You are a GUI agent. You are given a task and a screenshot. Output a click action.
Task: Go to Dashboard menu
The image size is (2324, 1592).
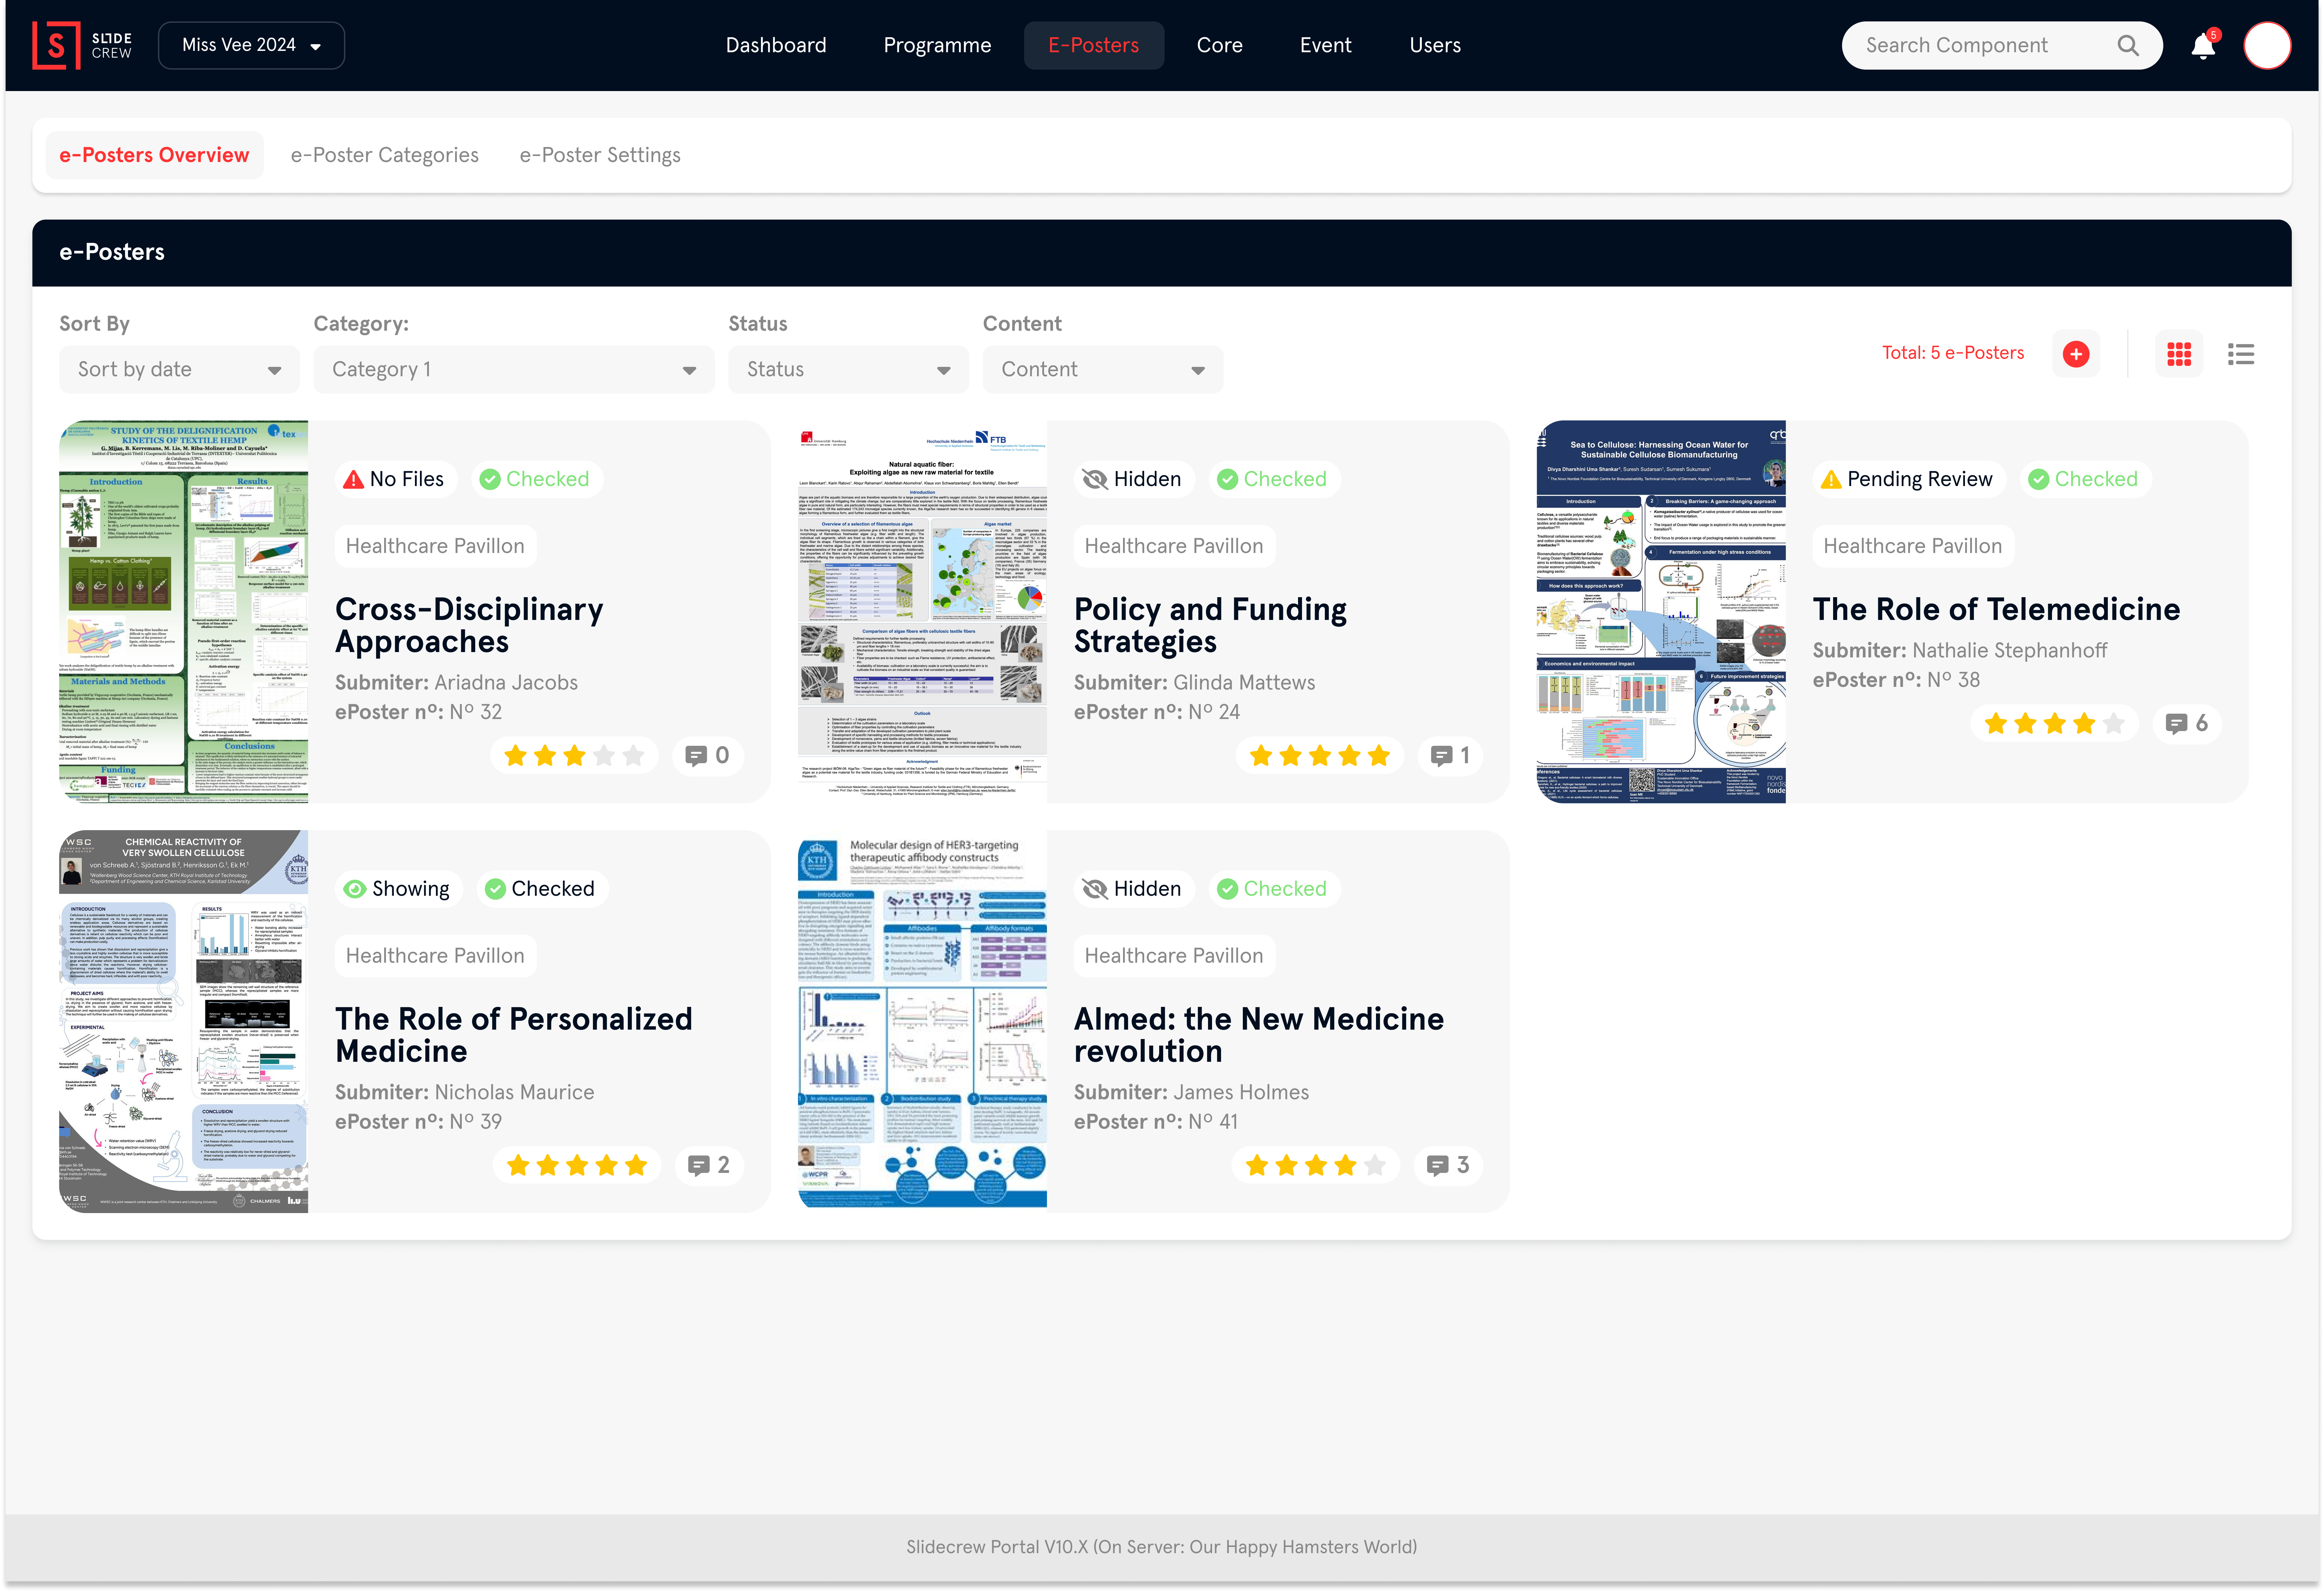pos(776,45)
